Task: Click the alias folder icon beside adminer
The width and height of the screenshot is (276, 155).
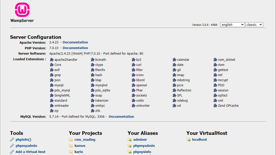Action: pos(130,140)
